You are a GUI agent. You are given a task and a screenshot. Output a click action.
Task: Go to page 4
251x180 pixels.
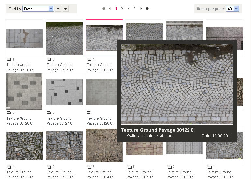(135, 9)
